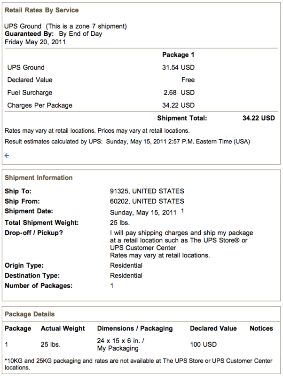Click the UPS Ground 31.54 USD rate
Screen dimensions: 283x376
[178, 67]
